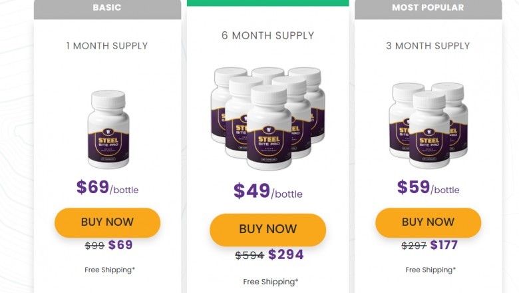Screen dimensions: 519x293
Task: Select the six bottles product image
Action: (x=267, y=118)
